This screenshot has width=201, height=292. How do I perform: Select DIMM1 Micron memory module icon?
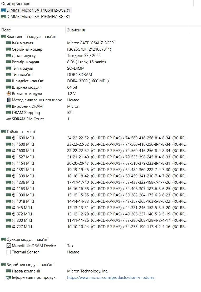[3, 10]
